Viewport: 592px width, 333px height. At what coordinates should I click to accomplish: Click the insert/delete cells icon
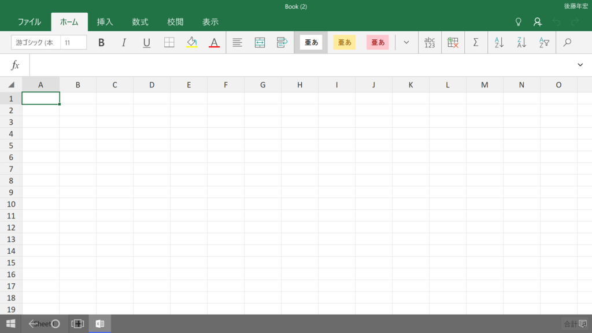point(453,42)
